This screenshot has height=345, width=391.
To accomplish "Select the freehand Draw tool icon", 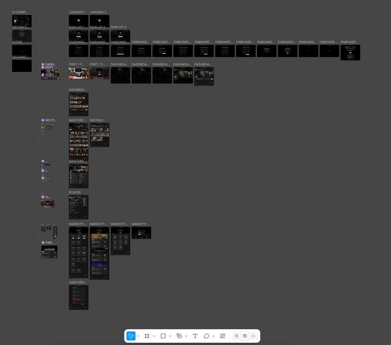I will 237,336.
